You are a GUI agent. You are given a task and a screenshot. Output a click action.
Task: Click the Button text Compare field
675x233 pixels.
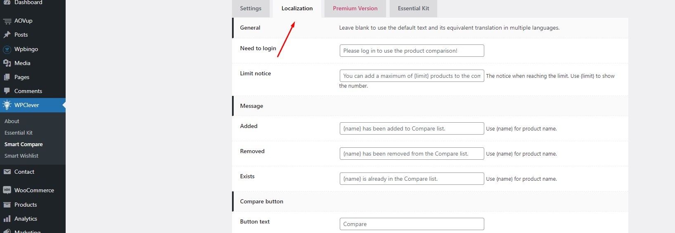412,224
